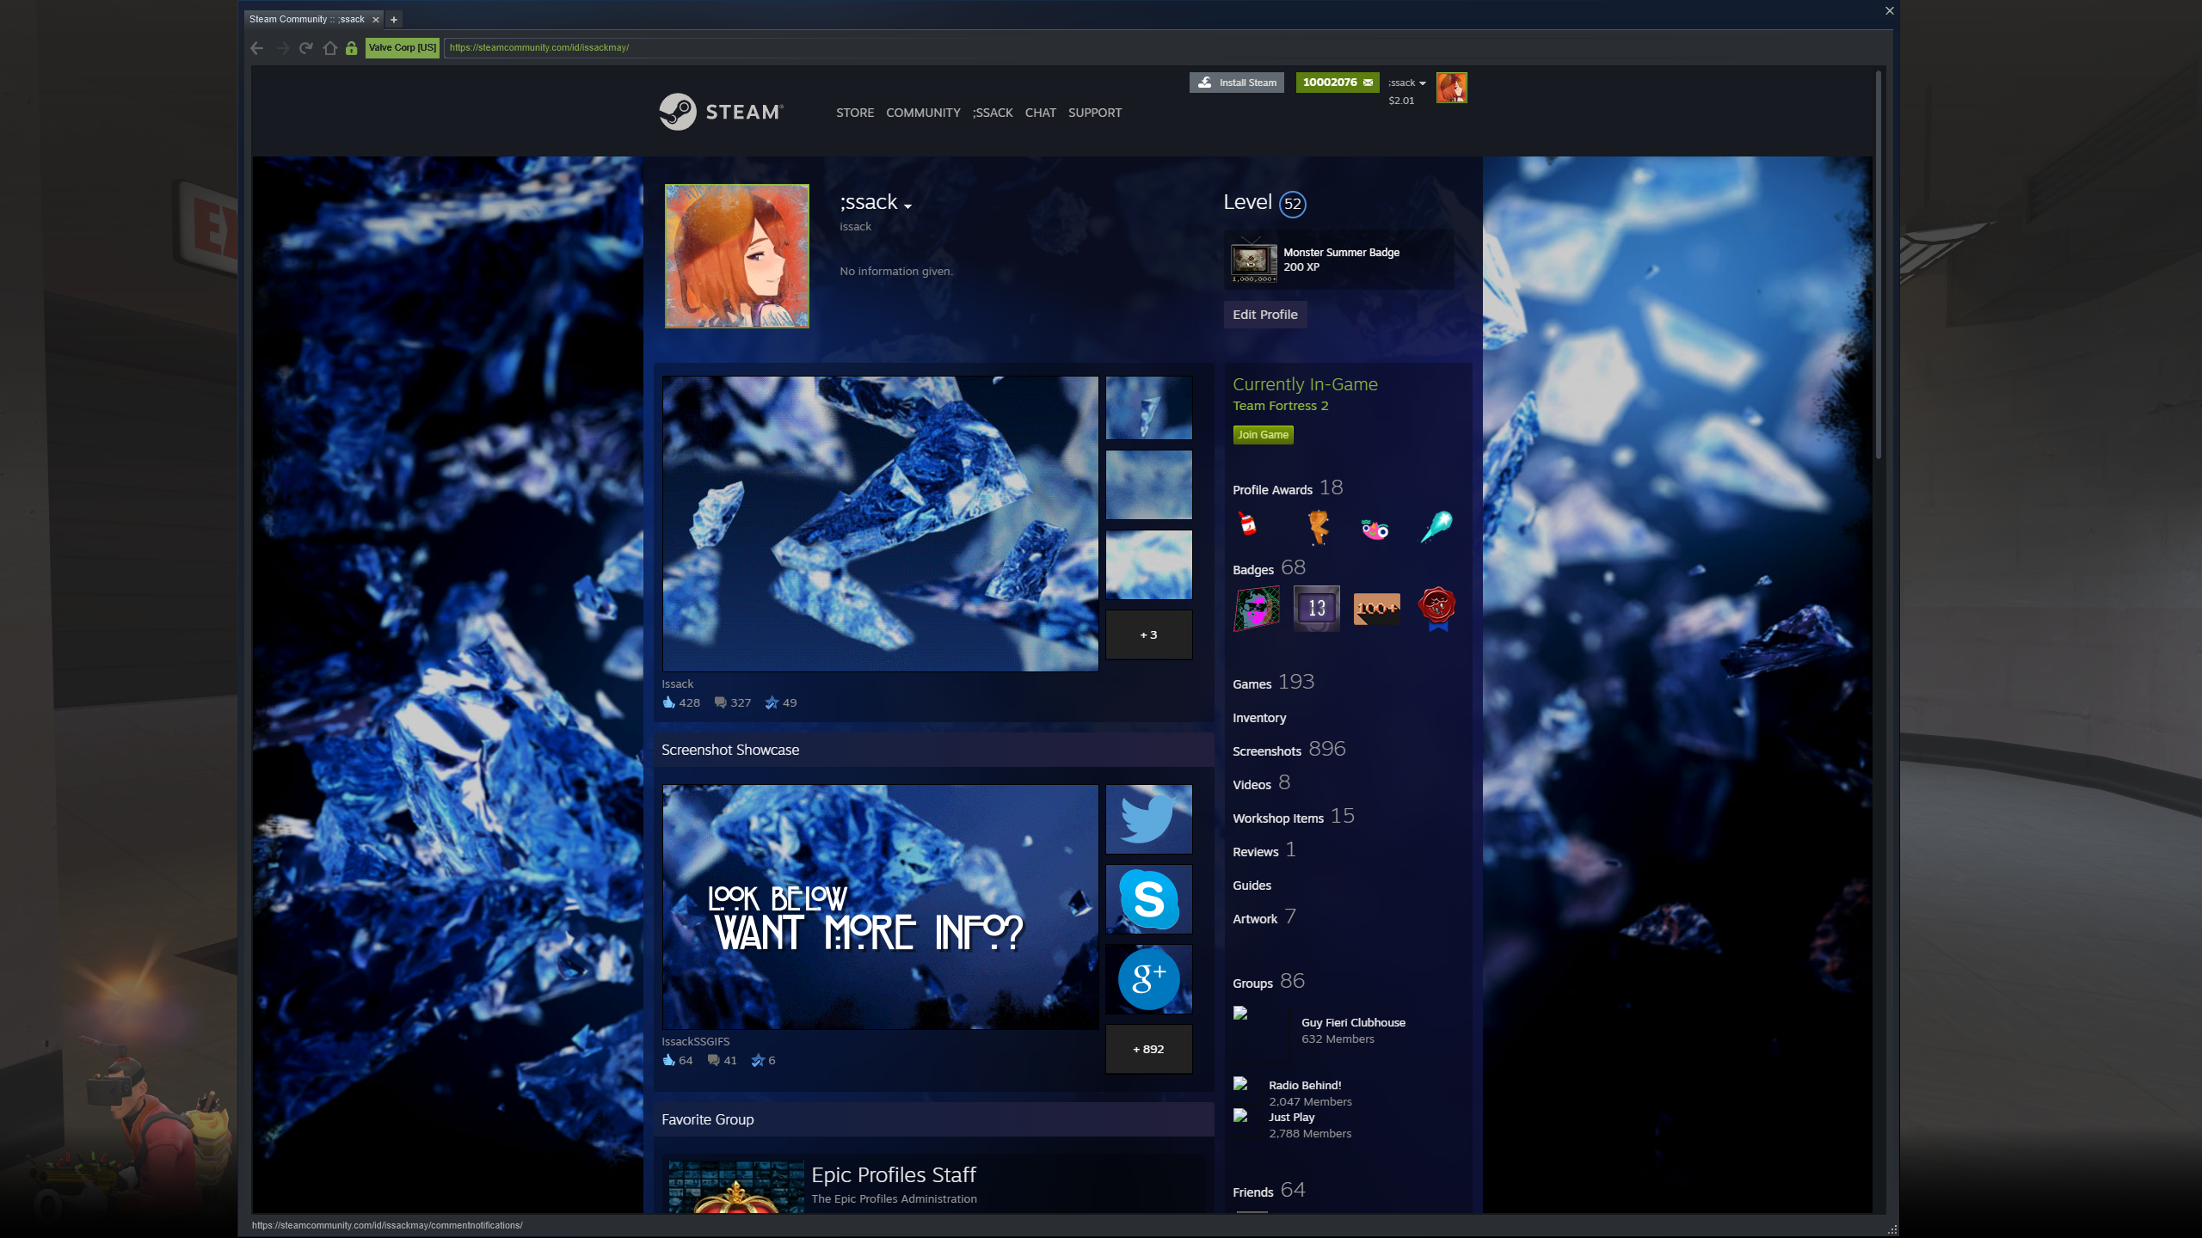Screen dimensions: 2202x1238
Task: Open the Twitter bird screenshot thumbnail
Action: coord(1148,818)
